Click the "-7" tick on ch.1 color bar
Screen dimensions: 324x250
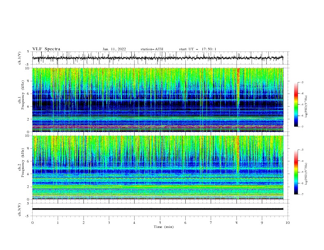pyautogui.click(x=301, y=127)
